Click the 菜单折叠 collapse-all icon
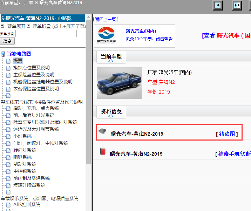251x211 pixels. tap(28, 26)
